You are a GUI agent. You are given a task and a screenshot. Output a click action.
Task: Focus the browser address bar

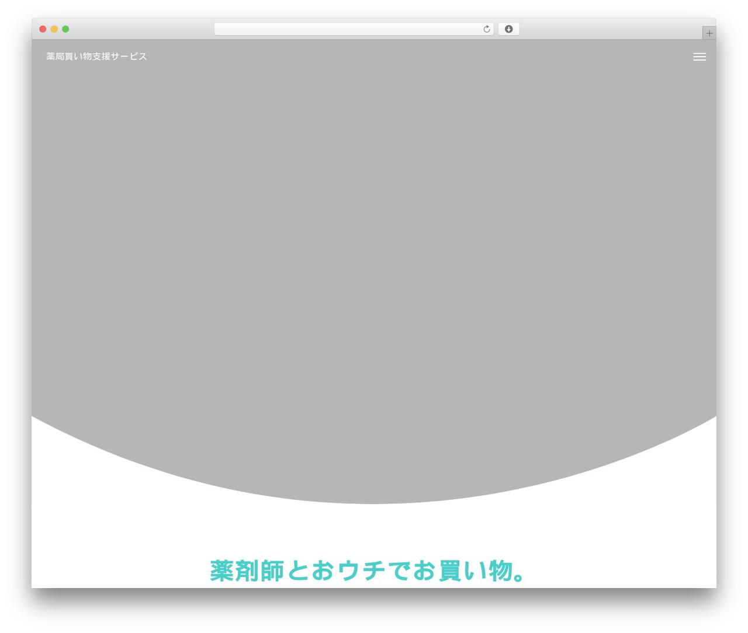354,29
